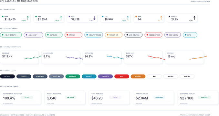Click the blue dot in BETA badge

pyautogui.click(x=185, y=35)
